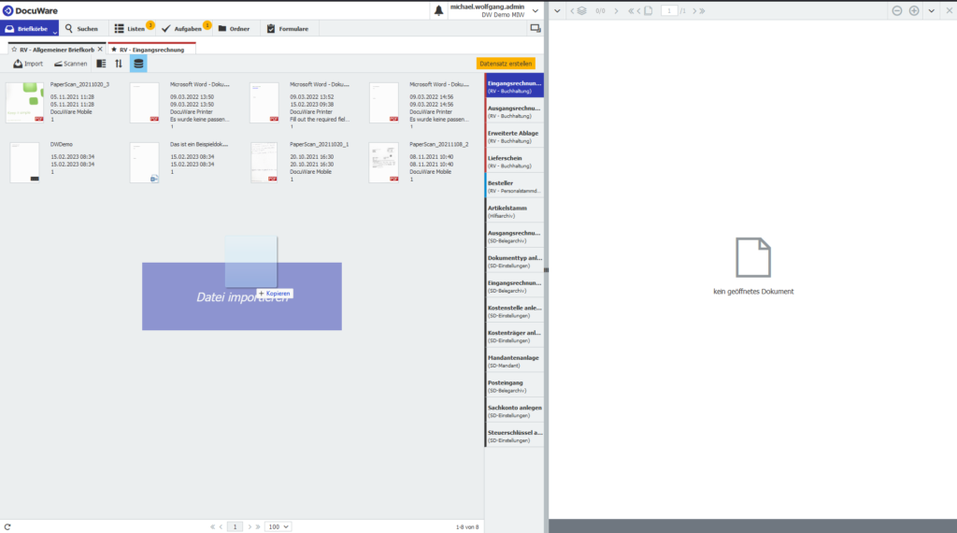Click the Scannen scanner icon
The height and width of the screenshot is (533, 957).
point(58,64)
